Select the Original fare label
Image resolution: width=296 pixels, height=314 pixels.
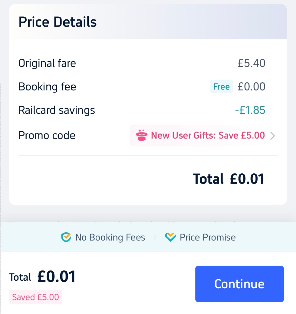[47, 63]
